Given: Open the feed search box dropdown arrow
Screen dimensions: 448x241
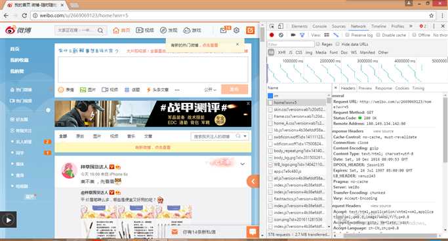Looking at the screenshot, I should (x=245, y=136).
